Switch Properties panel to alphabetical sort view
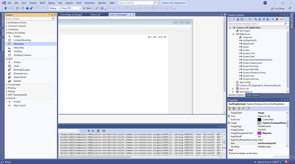Viewport: 295px width, 164px height. click(x=234, y=109)
